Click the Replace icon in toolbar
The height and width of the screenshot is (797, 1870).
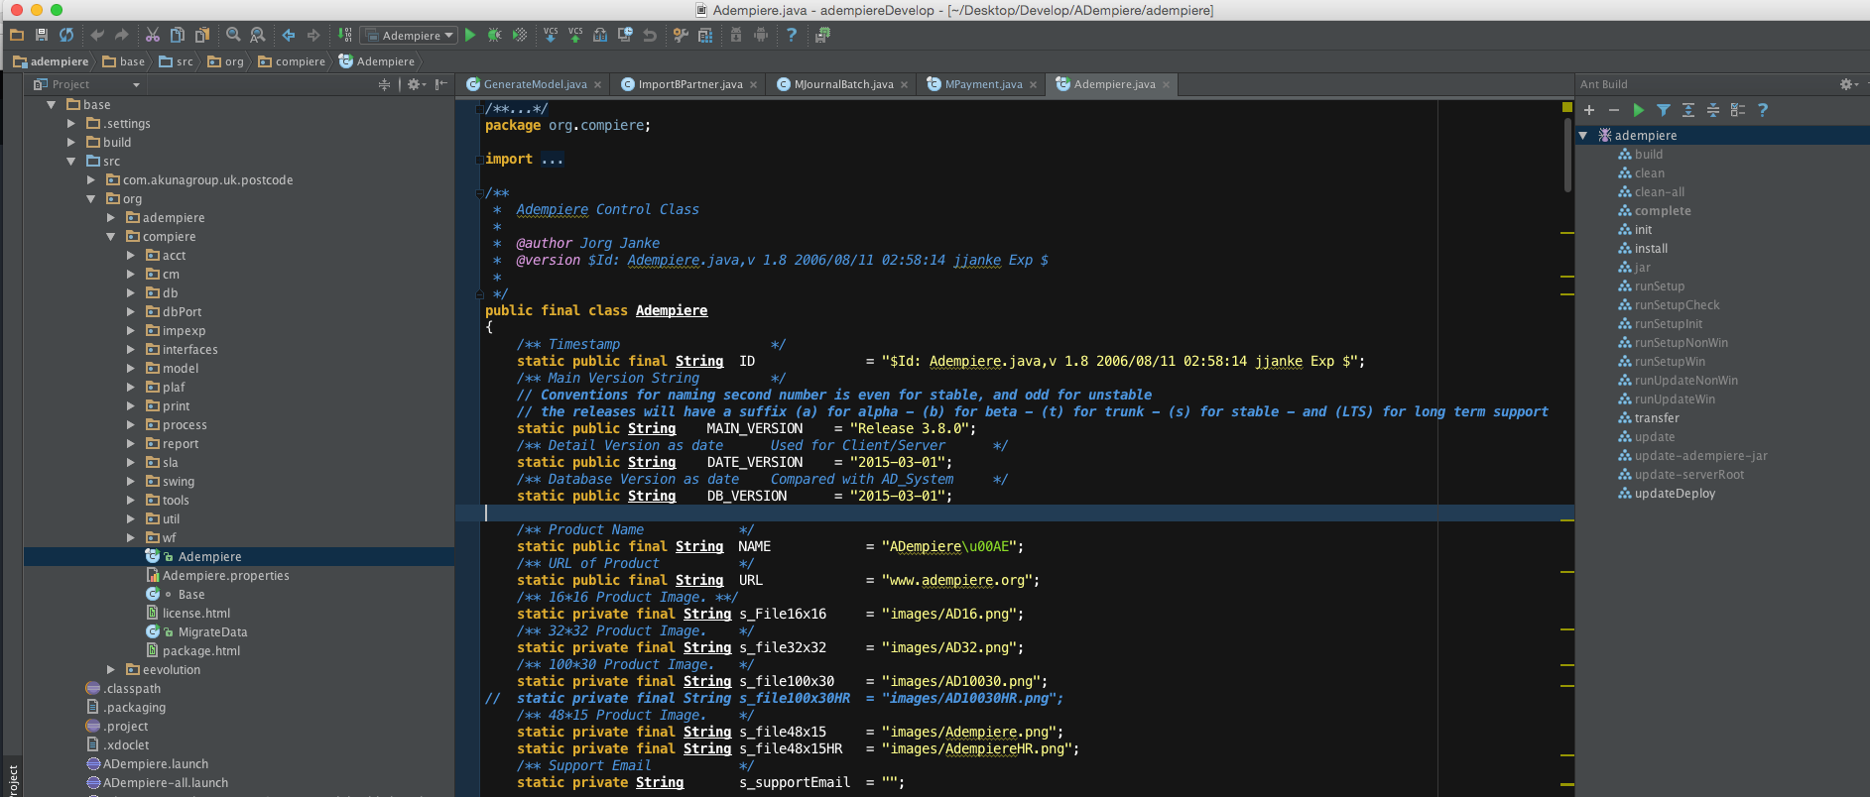(x=258, y=35)
